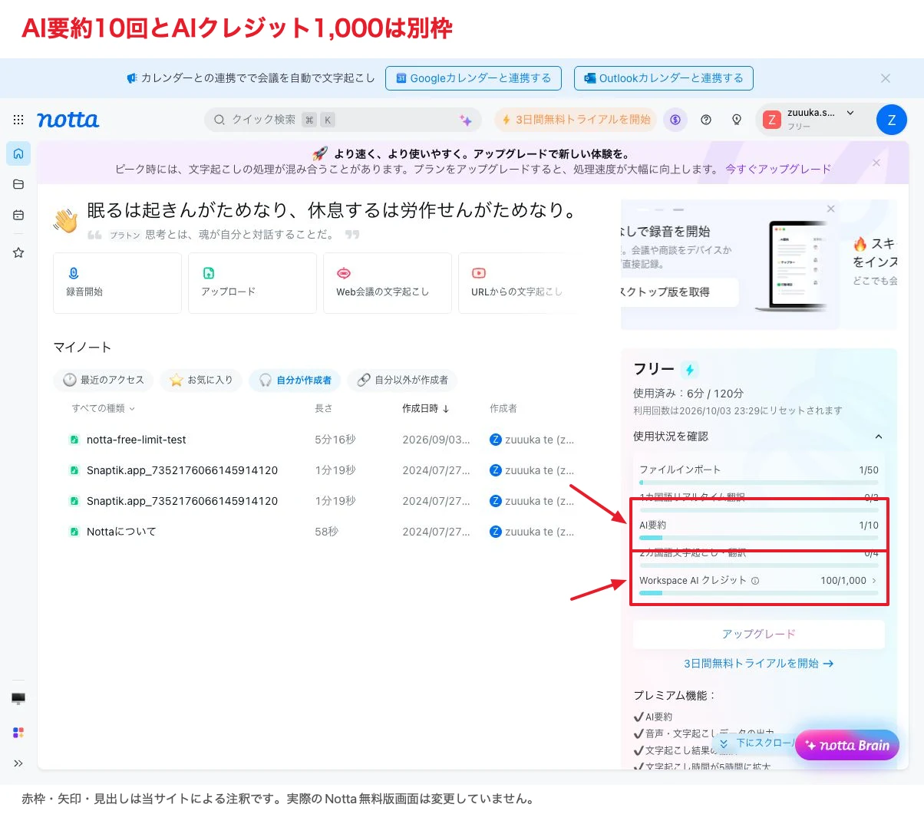Click the blue Z profile avatar
The image size is (924, 814).
(891, 120)
